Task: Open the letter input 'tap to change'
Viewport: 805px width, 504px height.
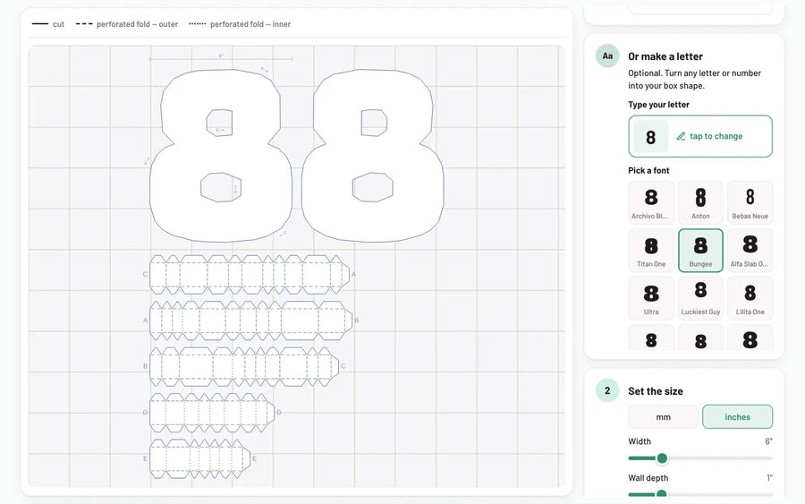Action: click(x=700, y=136)
